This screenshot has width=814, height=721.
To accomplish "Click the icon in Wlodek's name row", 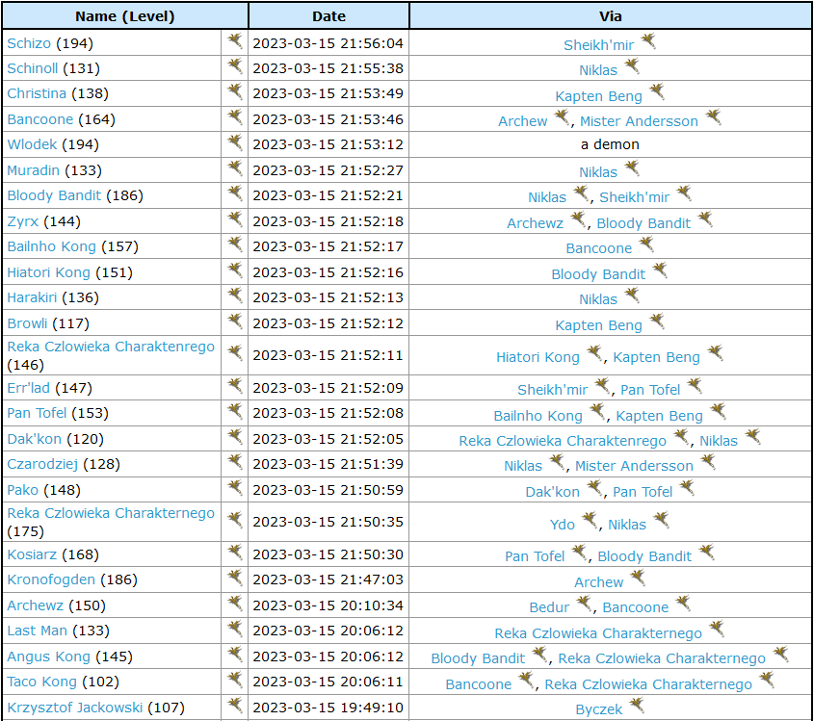I will pyautogui.click(x=234, y=142).
